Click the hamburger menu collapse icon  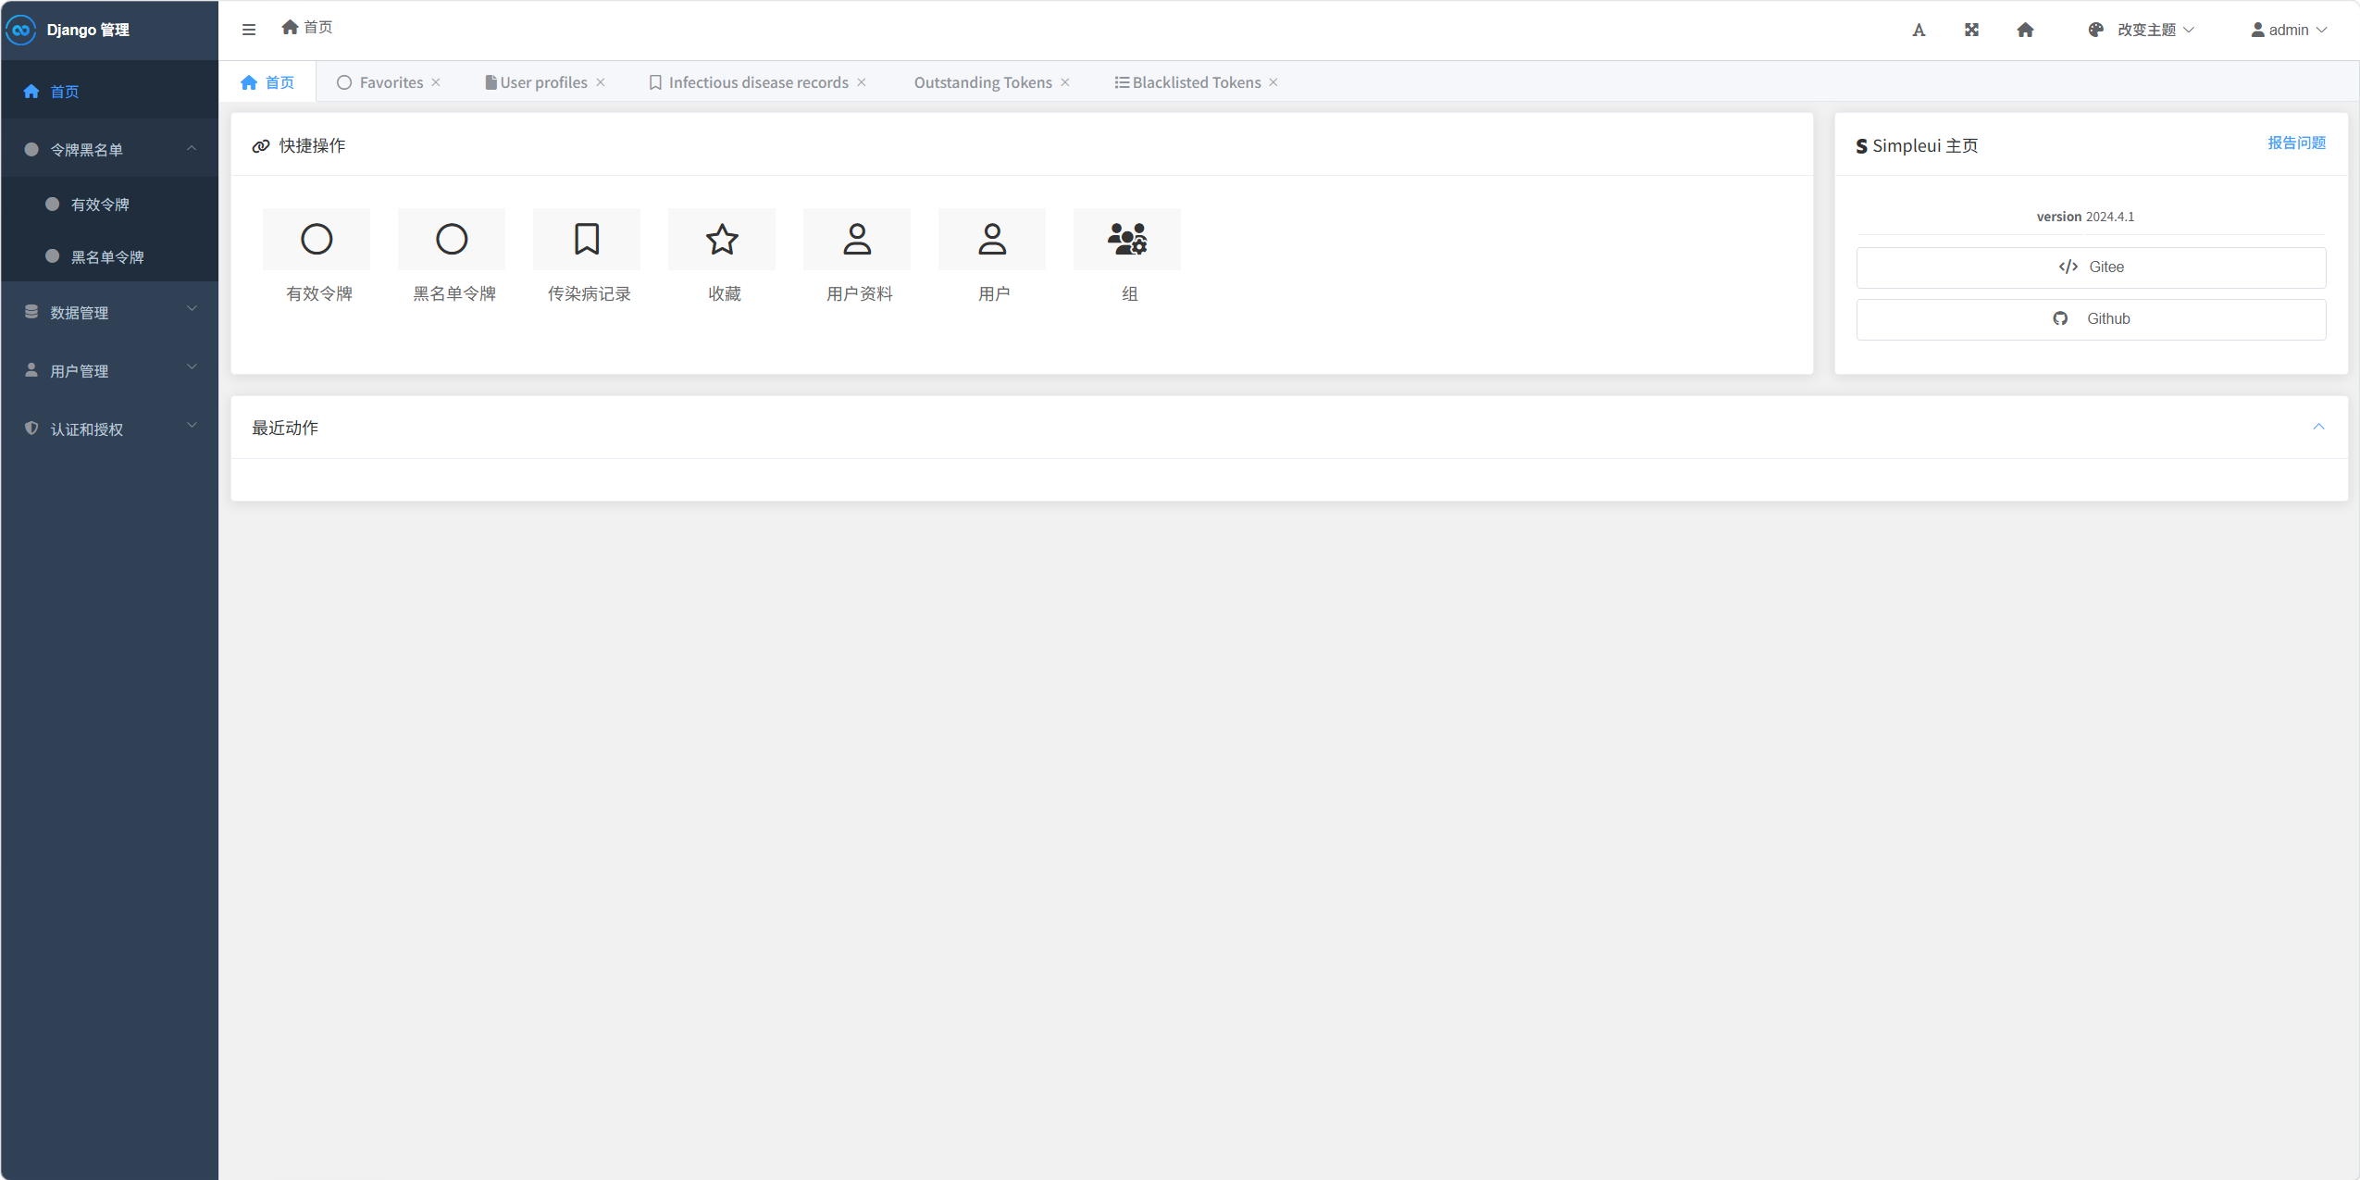tap(248, 30)
